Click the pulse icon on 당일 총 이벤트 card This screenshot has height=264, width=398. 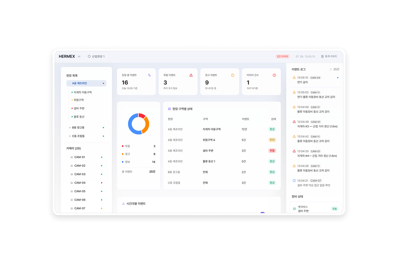pos(150,75)
